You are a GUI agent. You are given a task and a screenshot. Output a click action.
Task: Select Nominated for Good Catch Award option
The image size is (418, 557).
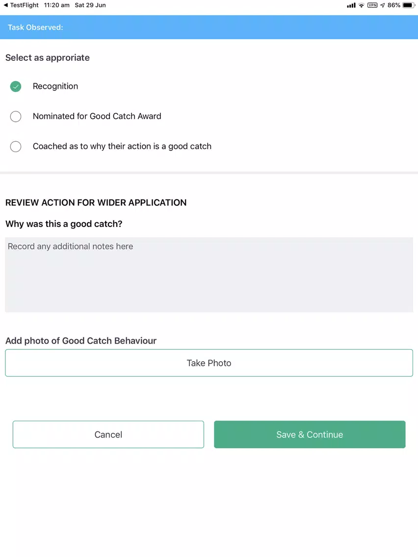[16, 117]
